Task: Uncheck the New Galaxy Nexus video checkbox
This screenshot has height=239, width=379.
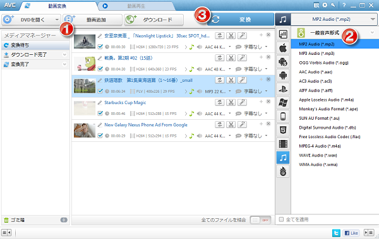Action: click(100, 136)
